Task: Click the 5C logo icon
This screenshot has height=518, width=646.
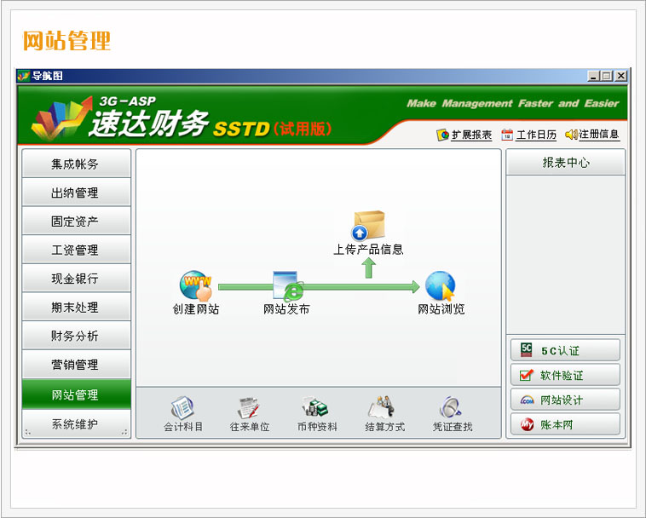Action: point(526,350)
